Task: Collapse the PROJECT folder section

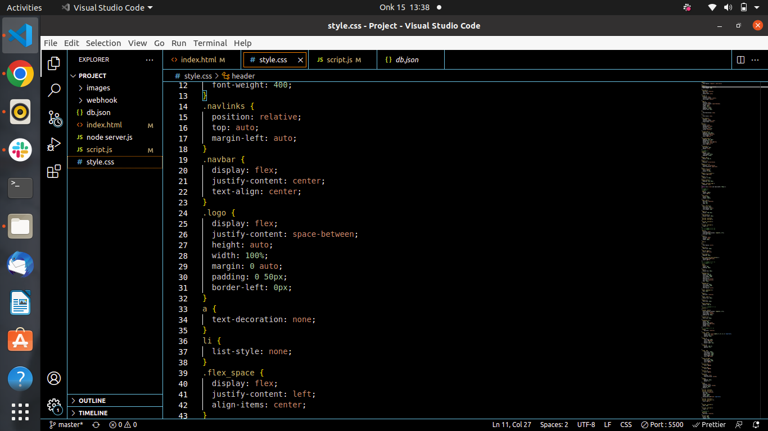Action: tap(115, 76)
